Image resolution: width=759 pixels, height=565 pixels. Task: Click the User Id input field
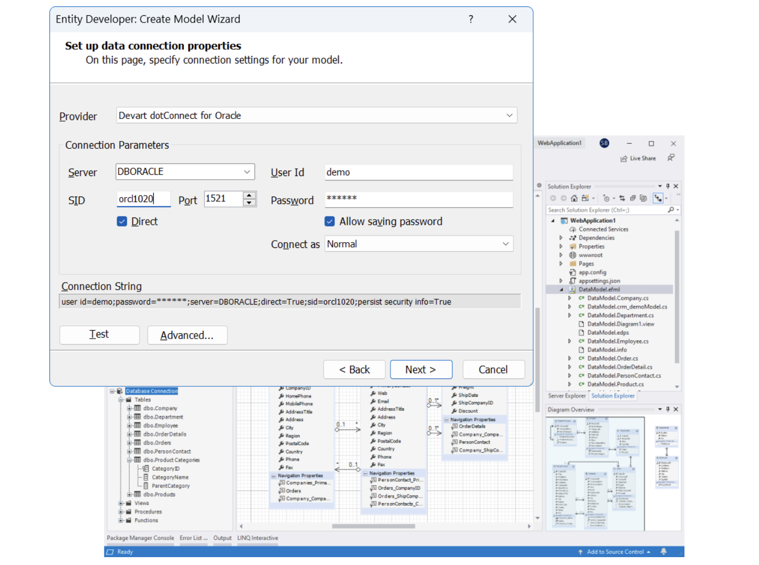pos(418,172)
